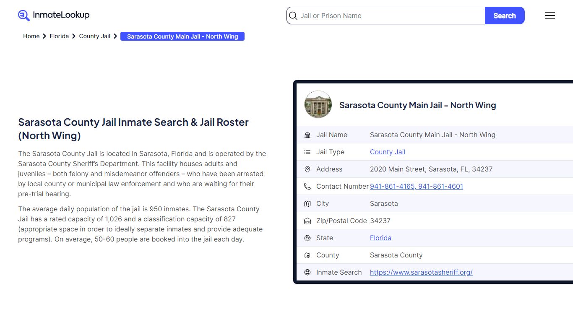573x322 pixels.
Task: Click the chevron following Florida breadcrumb
Action: click(73, 36)
